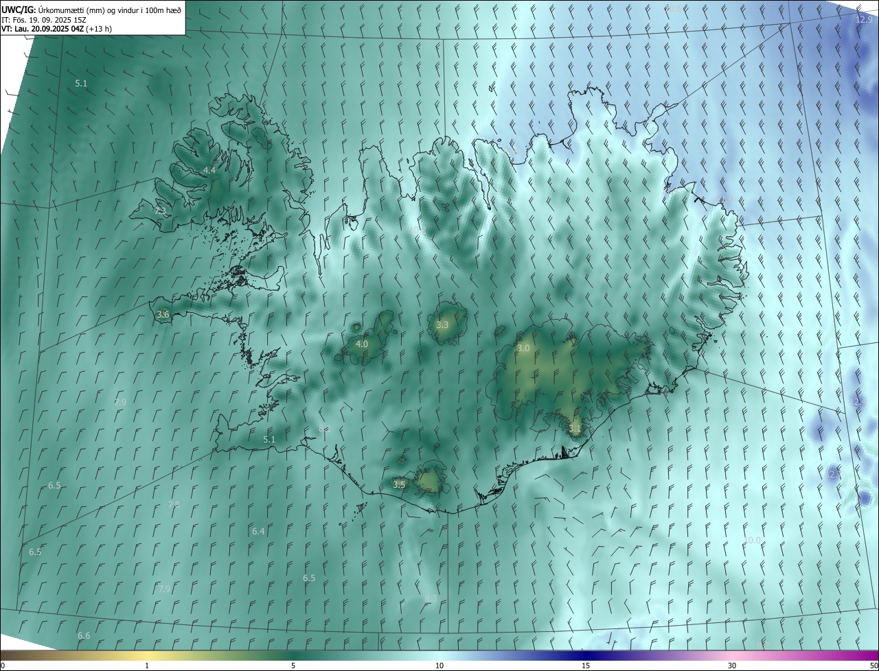Click the 'VT: Lau. 20.09.2025 04Z' line
The height and width of the screenshot is (671, 879).
click(x=43, y=29)
